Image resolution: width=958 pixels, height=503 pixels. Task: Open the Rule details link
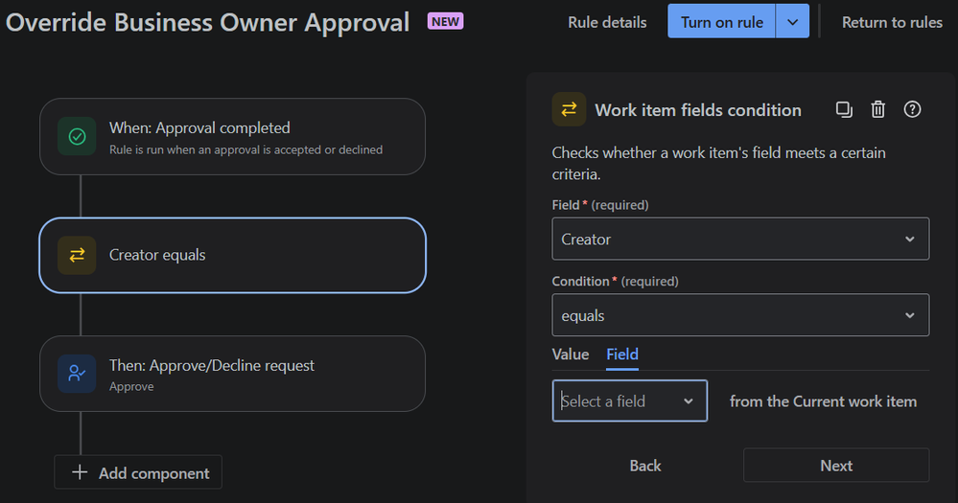pyautogui.click(x=607, y=22)
